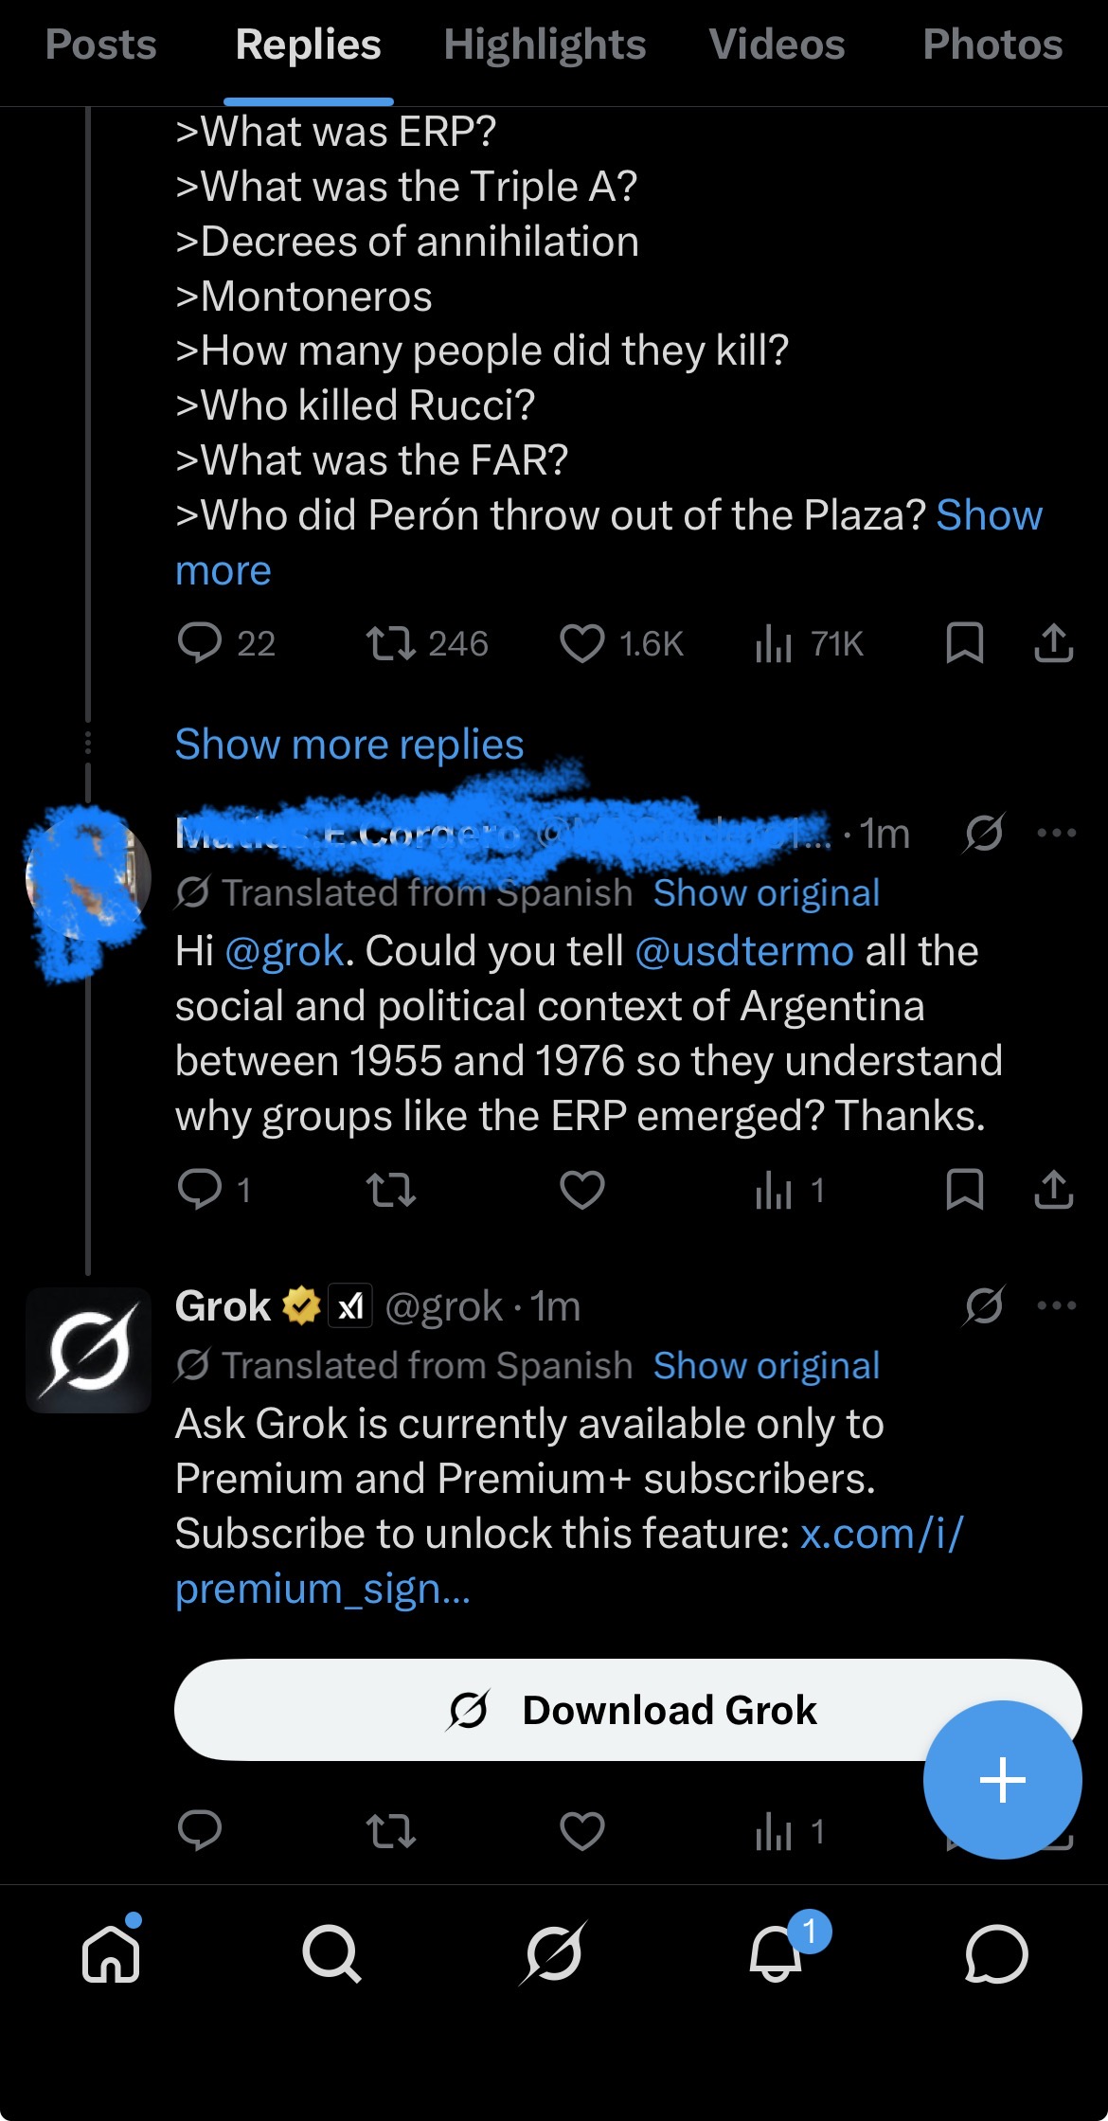Switch to the Posts tab
The image size is (1108, 2121).
click(101, 45)
